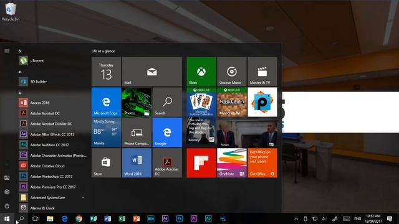Viewport: 399px width, 224px height.
Task: Open the Mail tile
Action: tap(152, 72)
